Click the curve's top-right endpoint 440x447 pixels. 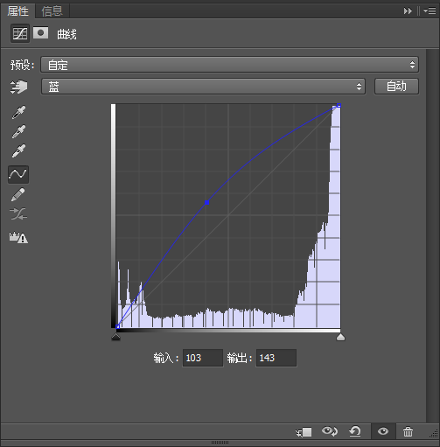tap(339, 105)
